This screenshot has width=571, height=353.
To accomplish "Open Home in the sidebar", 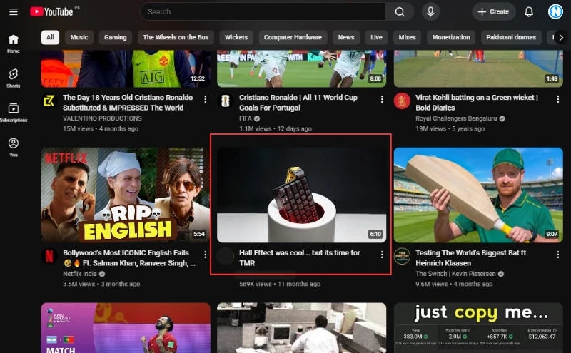I will pyautogui.click(x=14, y=44).
